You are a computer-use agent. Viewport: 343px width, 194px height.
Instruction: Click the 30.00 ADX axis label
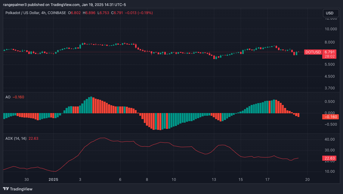pyautogui.click(x=329, y=150)
